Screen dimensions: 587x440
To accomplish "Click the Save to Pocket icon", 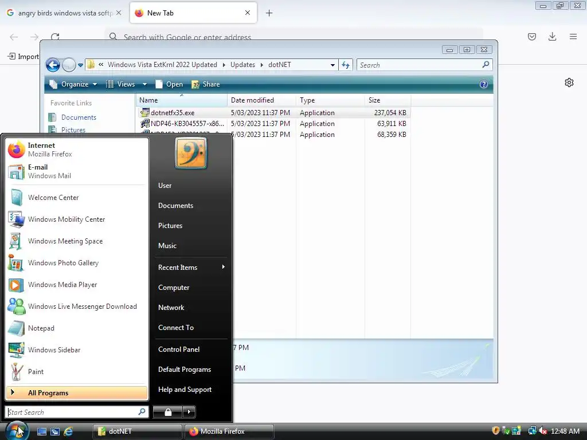I will pos(532,36).
